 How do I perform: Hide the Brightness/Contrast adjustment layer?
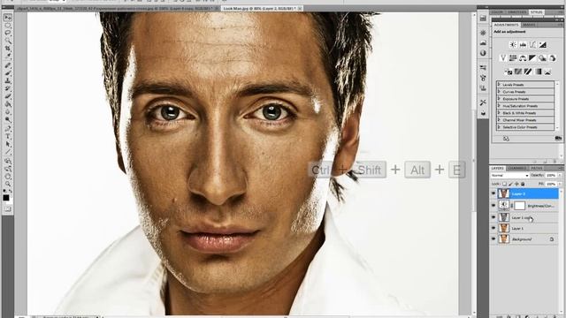pyautogui.click(x=493, y=205)
